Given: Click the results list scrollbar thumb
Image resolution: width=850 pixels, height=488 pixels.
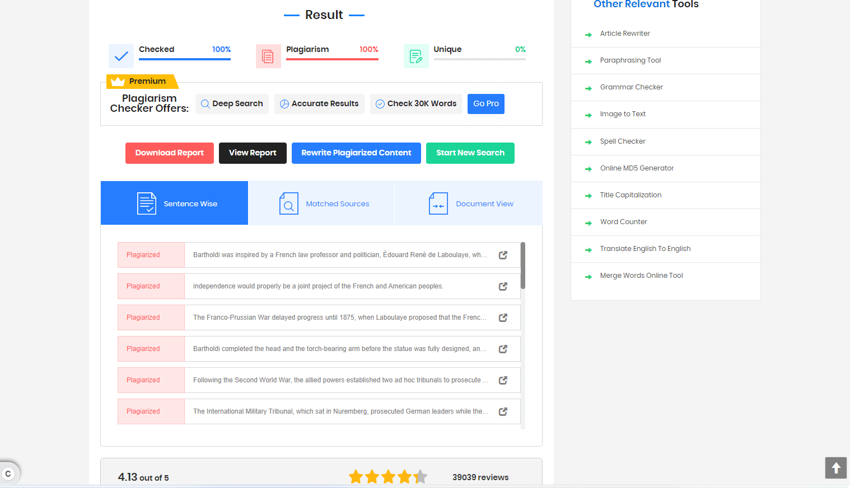Looking at the screenshot, I should [x=523, y=266].
